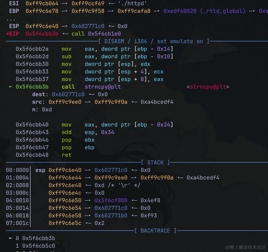Select backtrace frame 0 address 0x5f6cbb3b
Image resolution: width=268 pixels, height=252 pixels.
coord(39,238)
